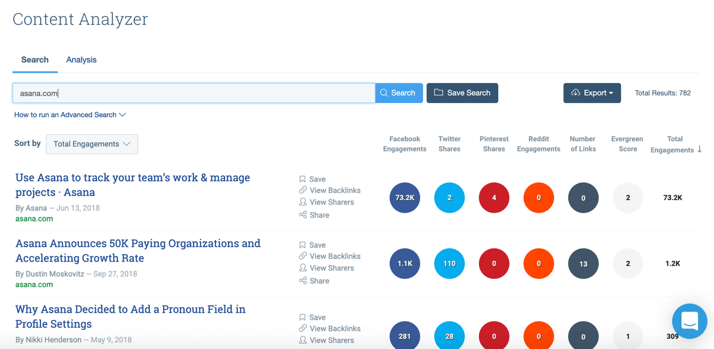
Task: Open the Total Engagements sort dropdown
Action: pyautogui.click(x=92, y=144)
